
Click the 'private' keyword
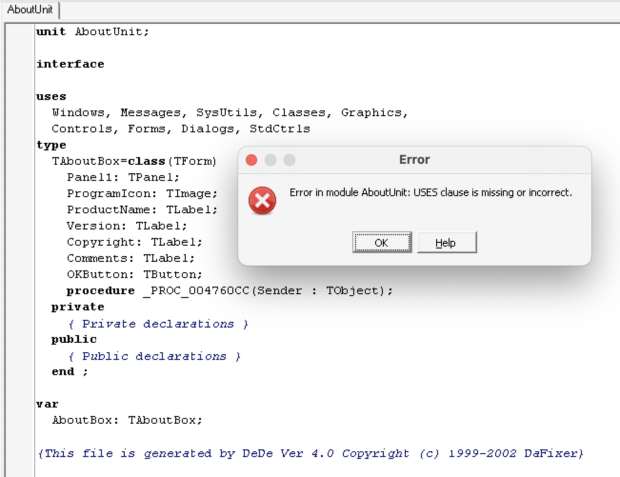(78, 307)
